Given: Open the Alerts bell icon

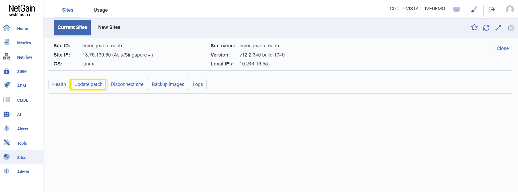Looking at the screenshot, I should pos(7,128).
